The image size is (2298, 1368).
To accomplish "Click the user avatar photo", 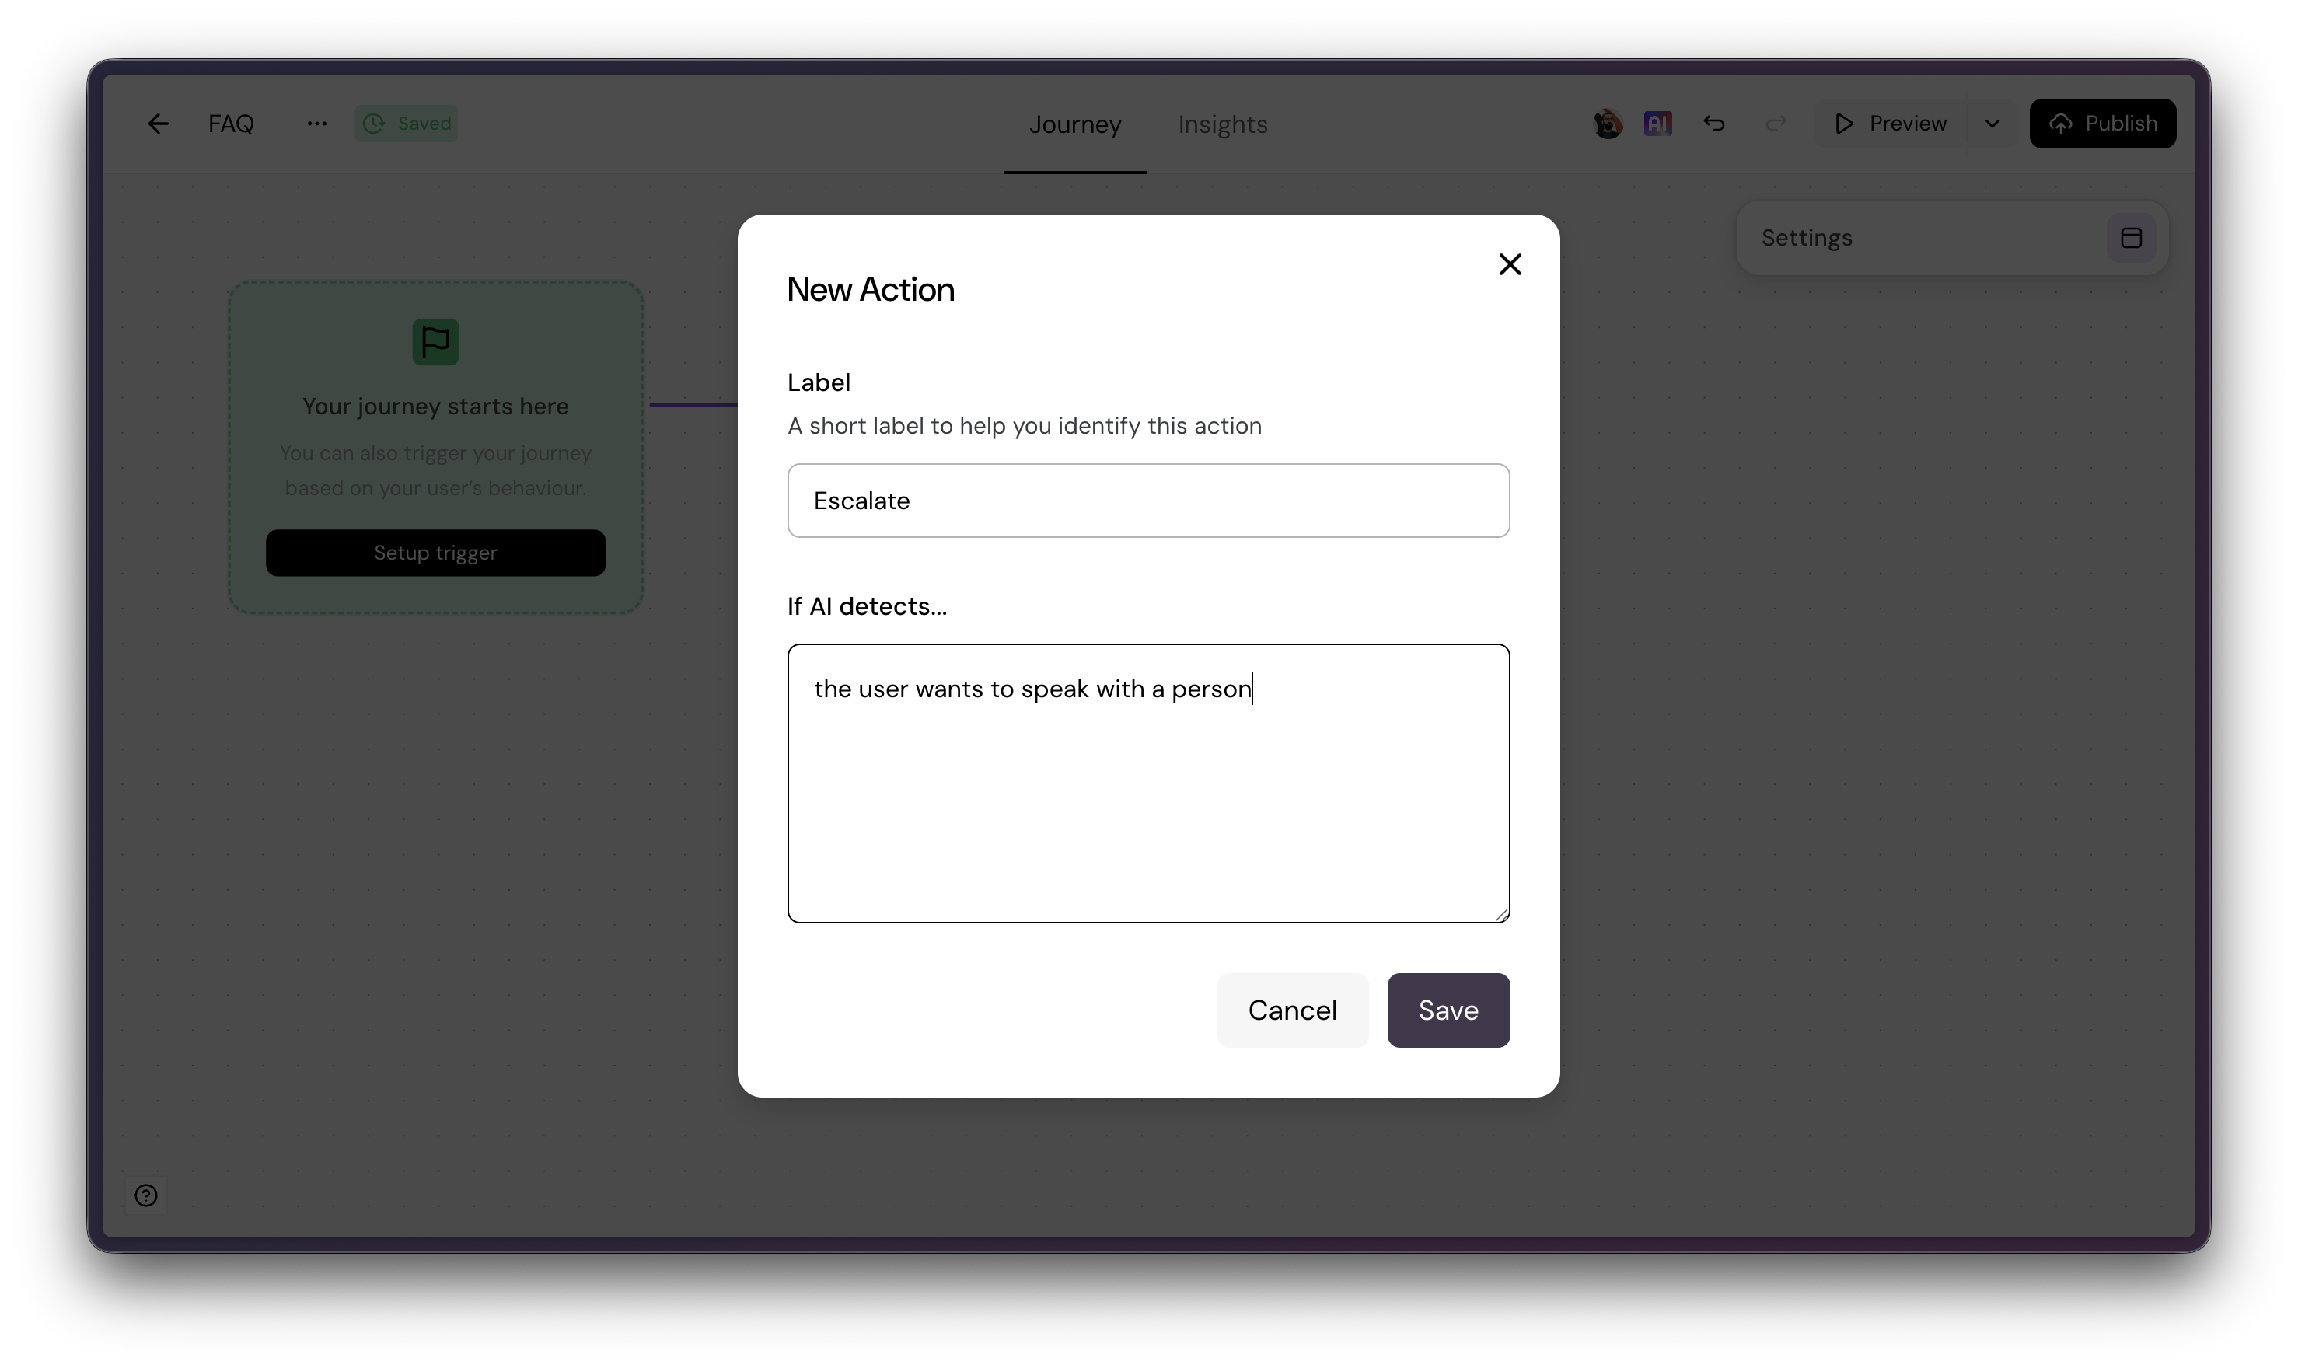I will [1608, 124].
